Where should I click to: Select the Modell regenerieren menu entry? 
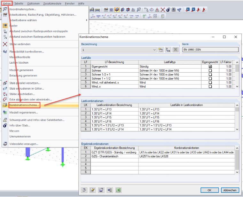tap(24, 113)
